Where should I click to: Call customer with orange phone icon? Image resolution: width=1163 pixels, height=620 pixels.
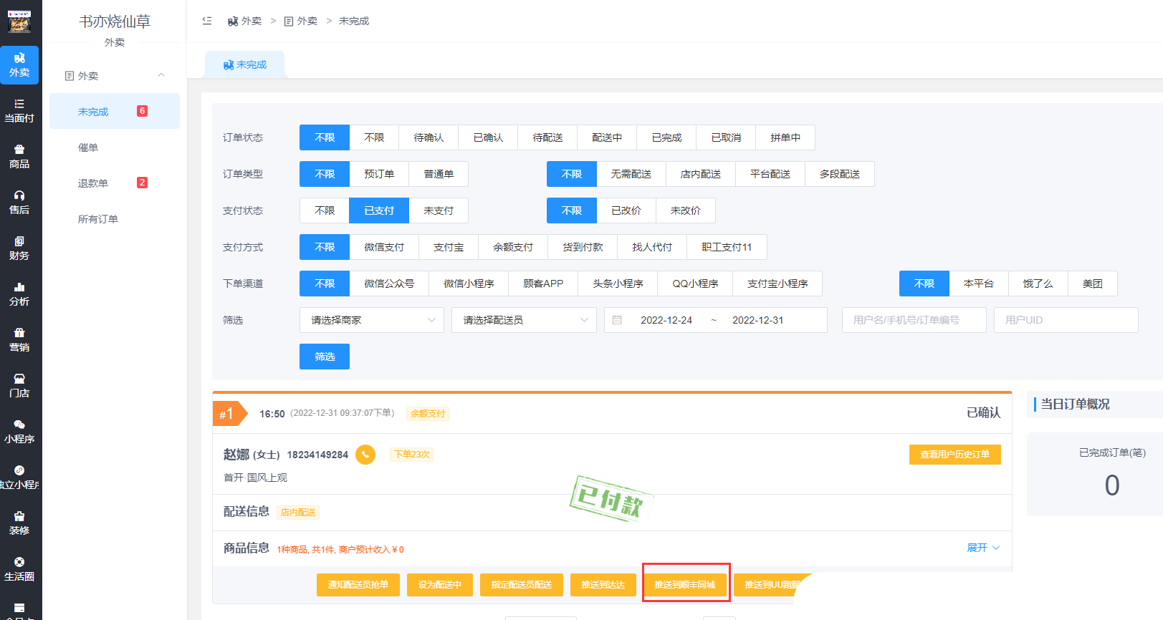pyautogui.click(x=365, y=455)
